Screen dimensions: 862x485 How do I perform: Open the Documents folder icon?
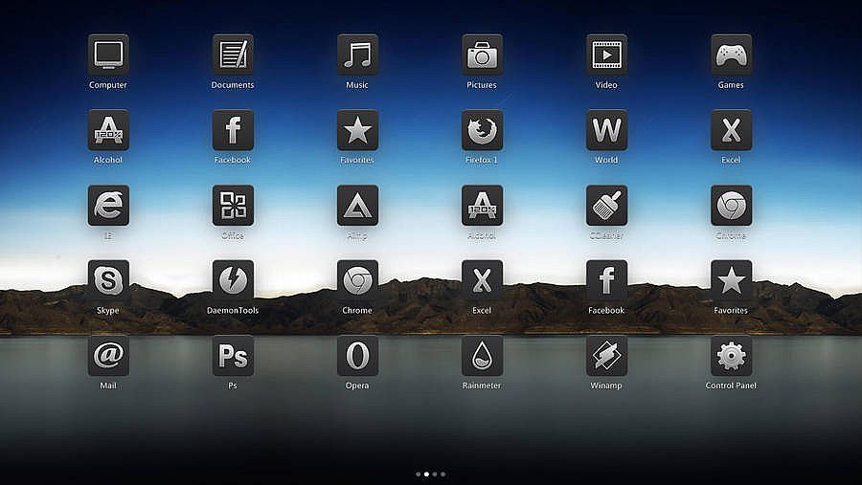233,55
